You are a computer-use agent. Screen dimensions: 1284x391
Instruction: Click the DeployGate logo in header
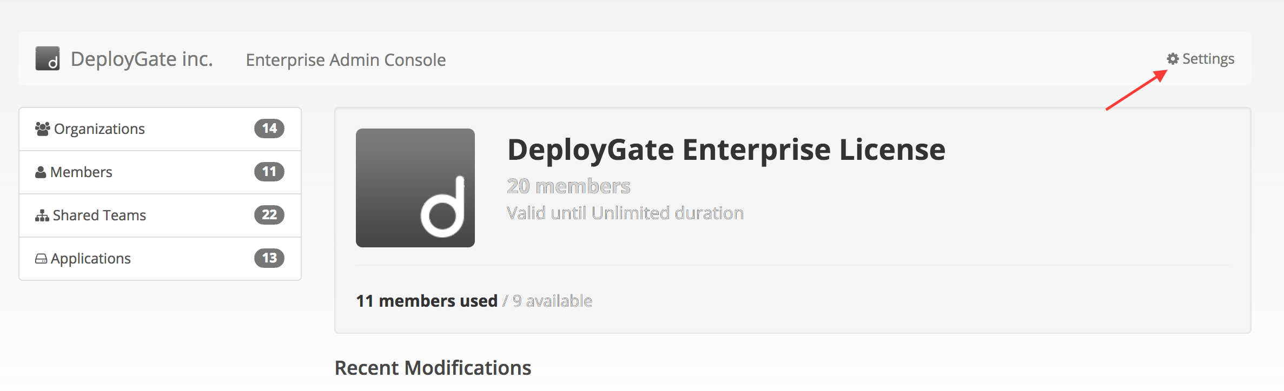point(48,58)
